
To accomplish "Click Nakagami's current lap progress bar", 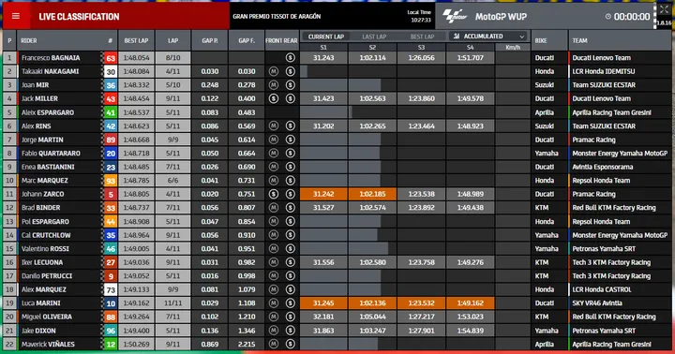I will pyautogui.click(x=304, y=71).
